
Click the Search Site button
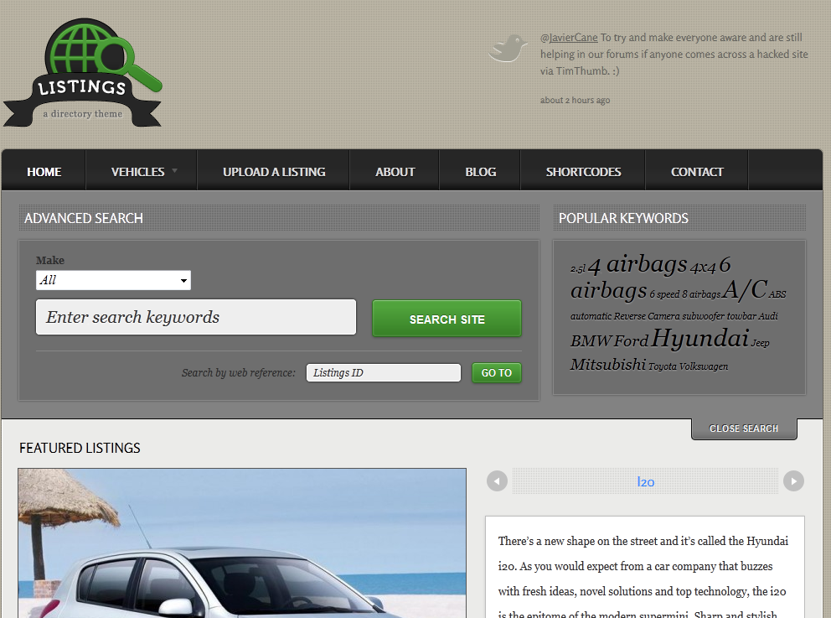(446, 319)
